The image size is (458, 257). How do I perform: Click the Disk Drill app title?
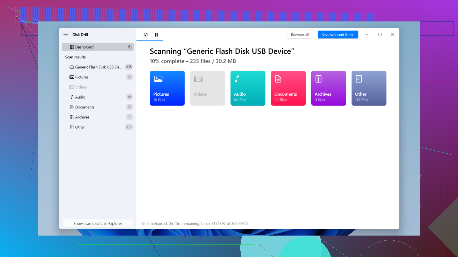point(80,35)
